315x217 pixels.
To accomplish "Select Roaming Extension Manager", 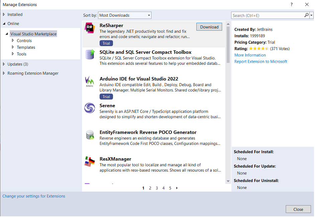I will (x=33, y=73).
